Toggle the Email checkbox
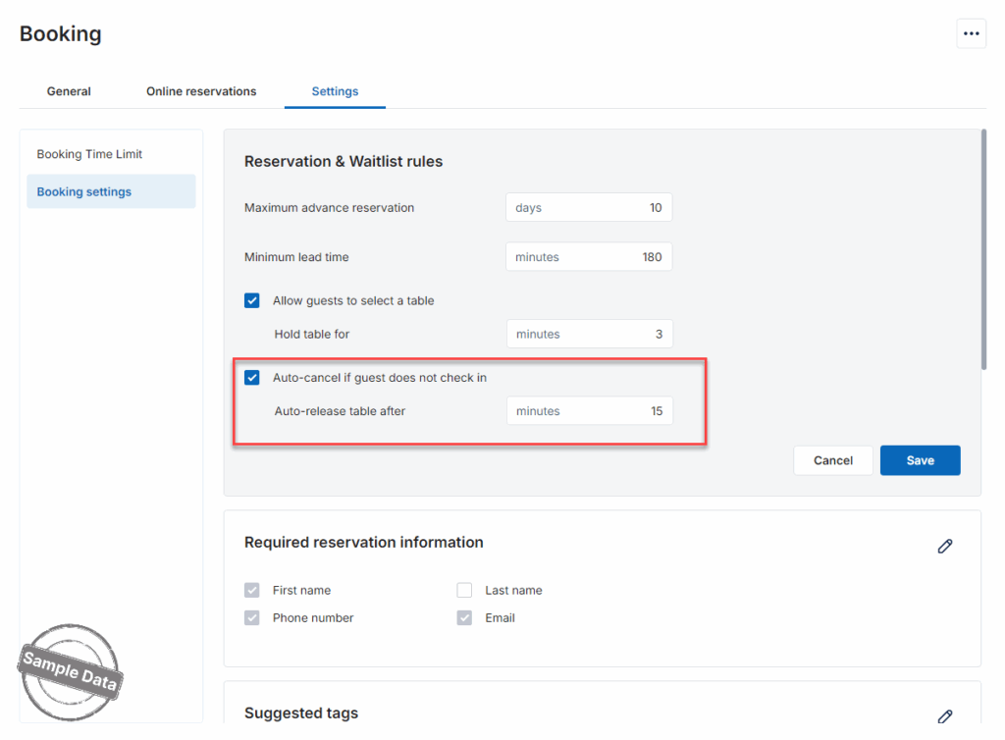 click(464, 618)
